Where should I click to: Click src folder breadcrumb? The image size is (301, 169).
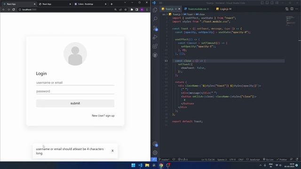pos(164,15)
